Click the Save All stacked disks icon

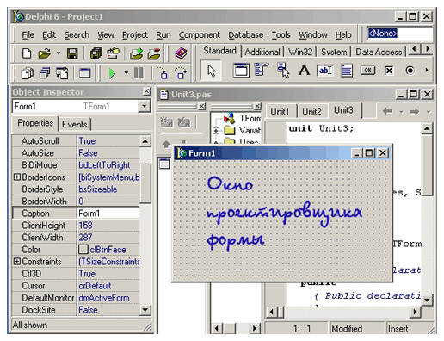tap(96, 53)
